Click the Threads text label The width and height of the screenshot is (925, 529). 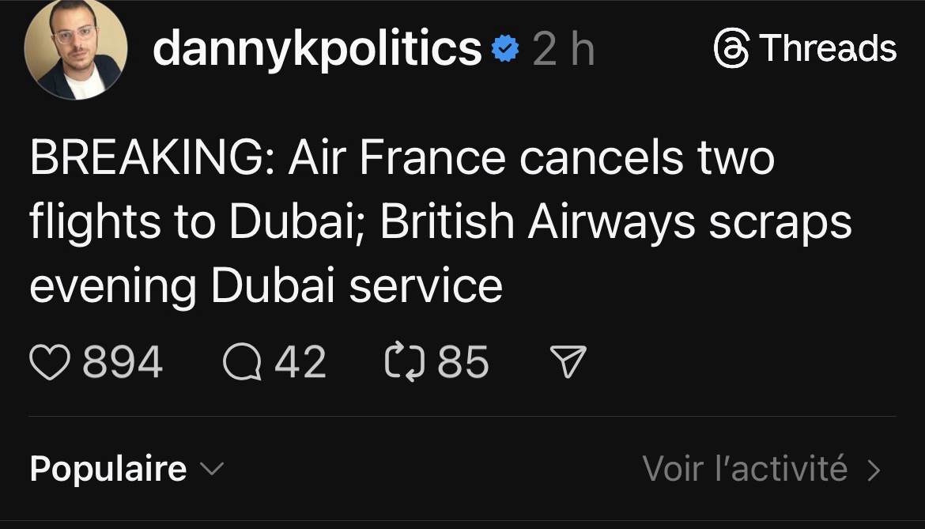828,49
